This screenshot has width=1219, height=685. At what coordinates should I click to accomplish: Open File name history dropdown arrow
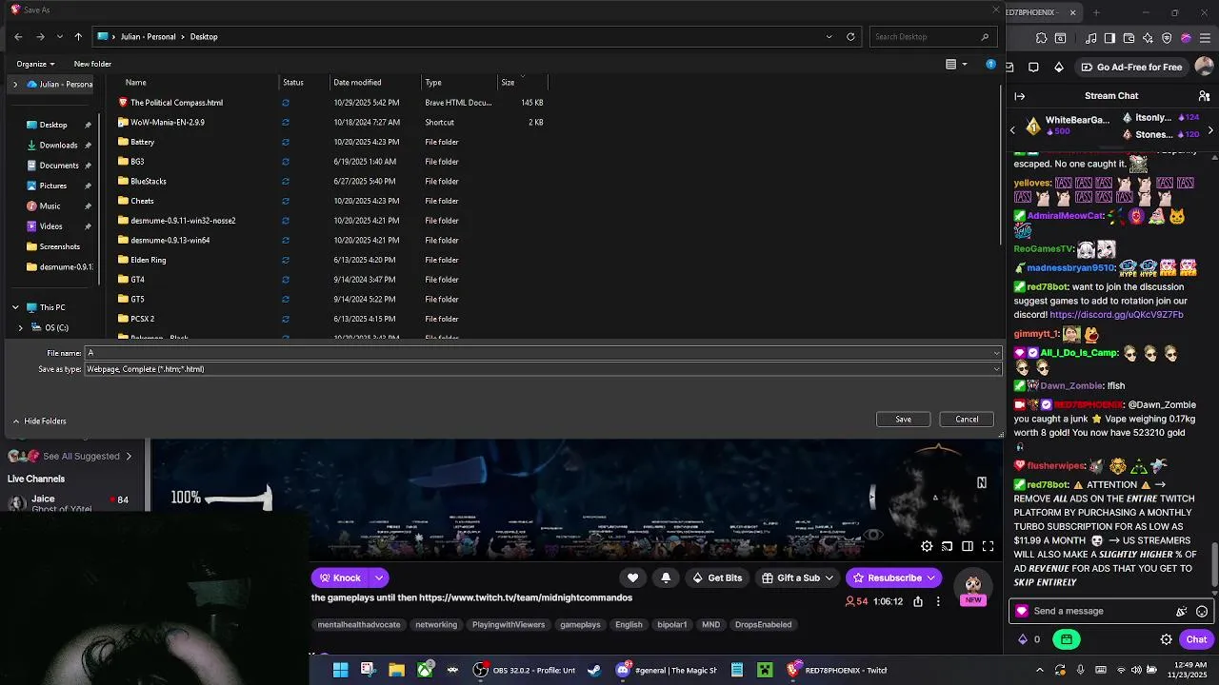pyautogui.click(x=996, y=353)
